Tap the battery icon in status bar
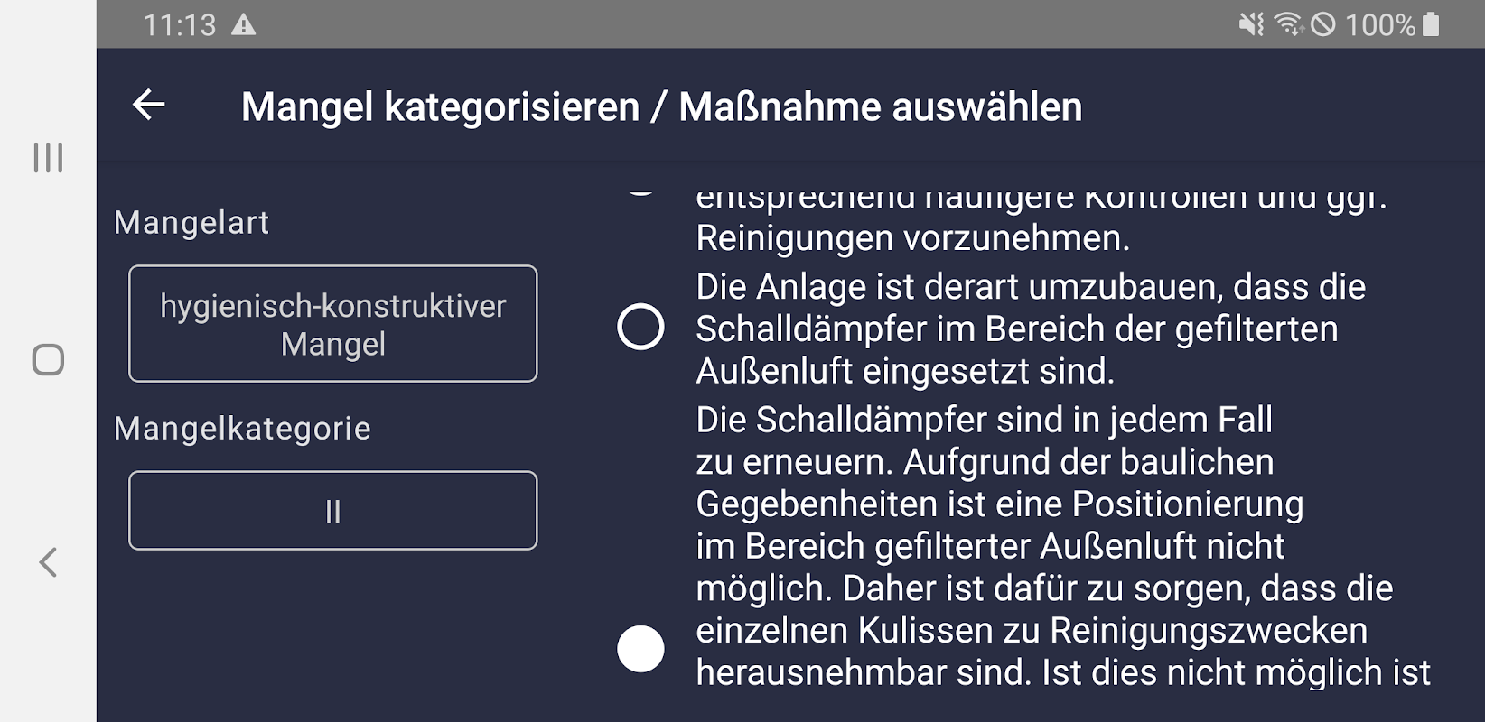 pyautogui.click(x=1431, y=24)
